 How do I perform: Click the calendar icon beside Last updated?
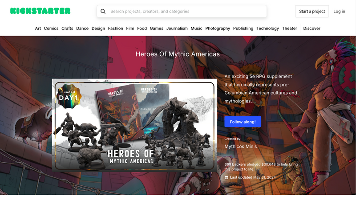(227, 177)
